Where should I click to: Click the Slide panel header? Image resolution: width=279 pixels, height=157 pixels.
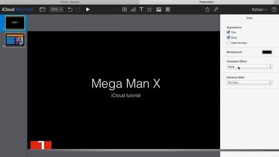click(249, 18)
